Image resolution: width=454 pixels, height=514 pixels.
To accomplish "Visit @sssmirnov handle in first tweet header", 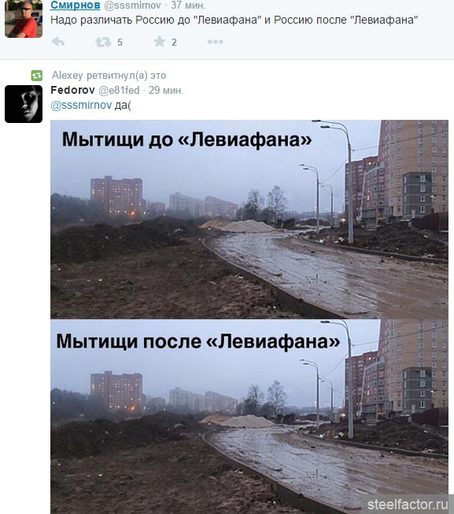I will (132, 5).
